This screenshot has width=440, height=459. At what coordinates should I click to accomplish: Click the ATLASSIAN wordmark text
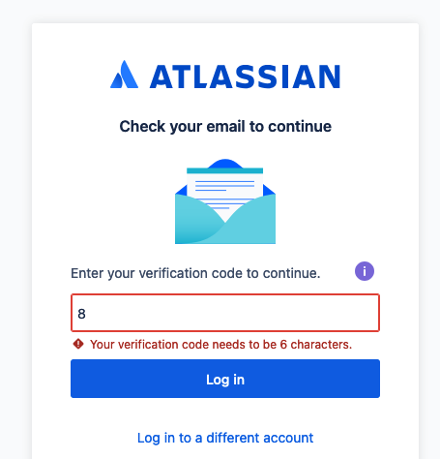[245, 76]
